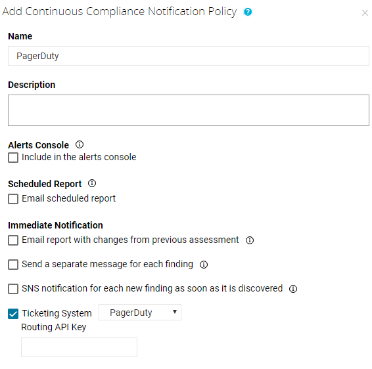Click the Alerts Console info icon
The width and height of the screenshot is (372, 369).
80,144
